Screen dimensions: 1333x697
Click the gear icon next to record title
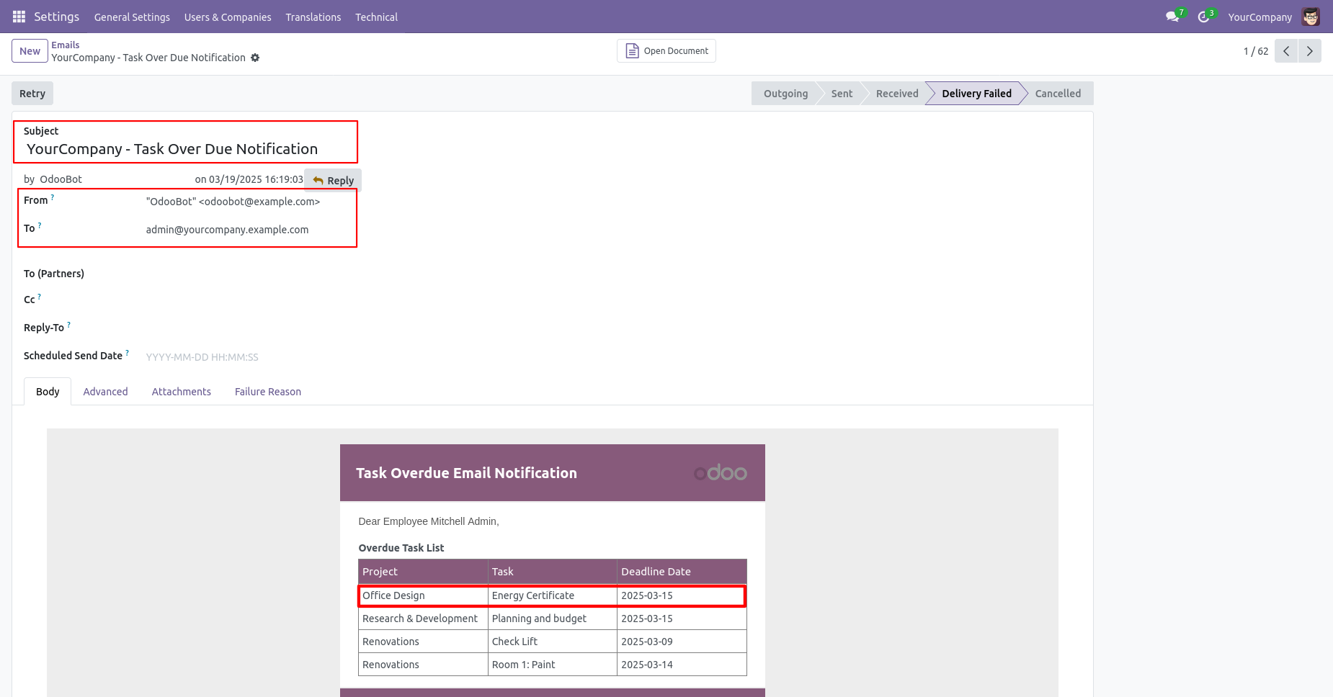click(255, 58)
